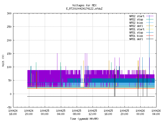
Task: Click the 'NPD1 start' legend label
Action: (x=137, y=29)
